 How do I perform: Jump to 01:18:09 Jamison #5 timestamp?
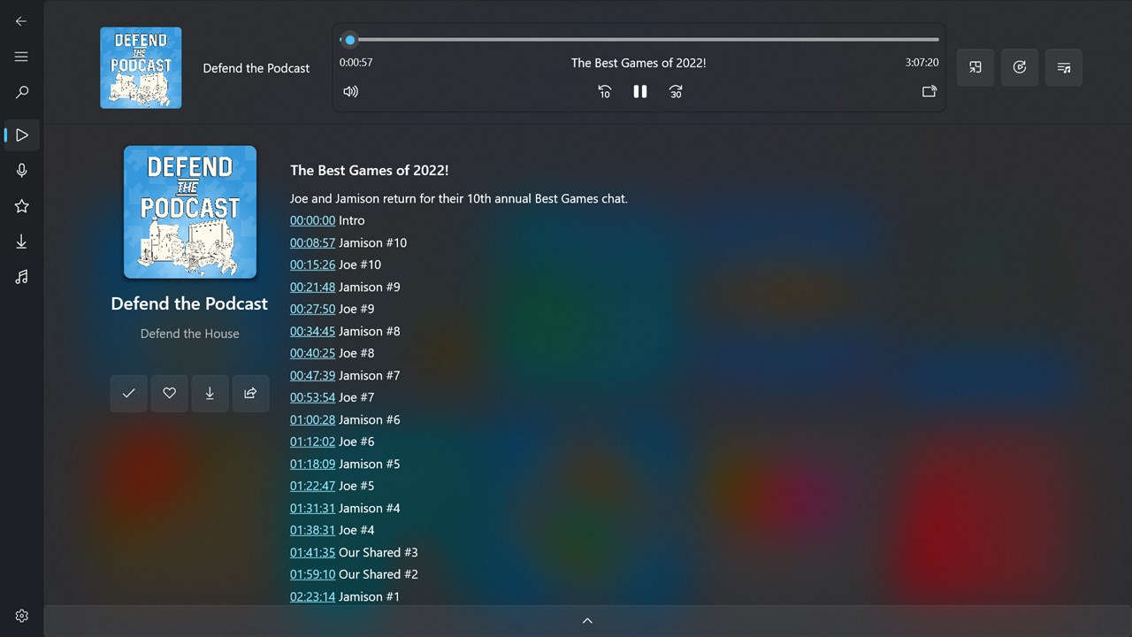[312, 464]
